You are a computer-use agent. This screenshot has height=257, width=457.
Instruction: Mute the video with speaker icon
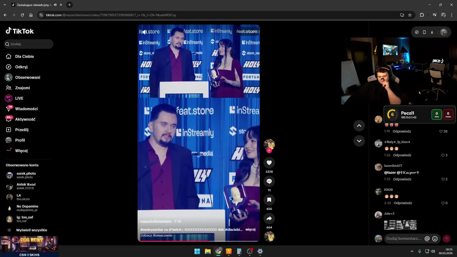(144, 32)
